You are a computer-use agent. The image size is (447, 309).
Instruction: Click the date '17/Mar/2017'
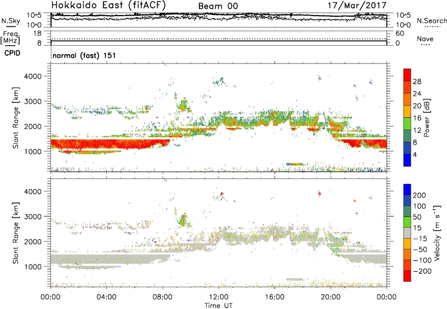click(x=357, y=6)
